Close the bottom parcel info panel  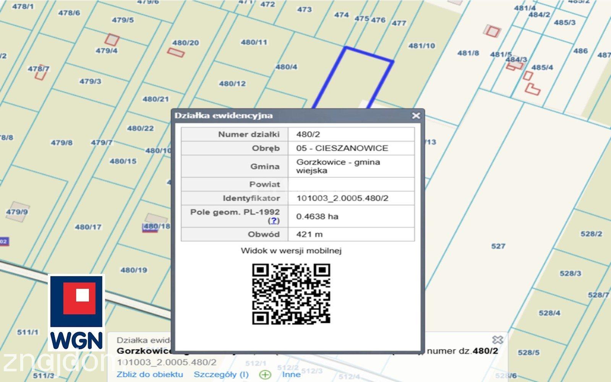coord(498,340)
